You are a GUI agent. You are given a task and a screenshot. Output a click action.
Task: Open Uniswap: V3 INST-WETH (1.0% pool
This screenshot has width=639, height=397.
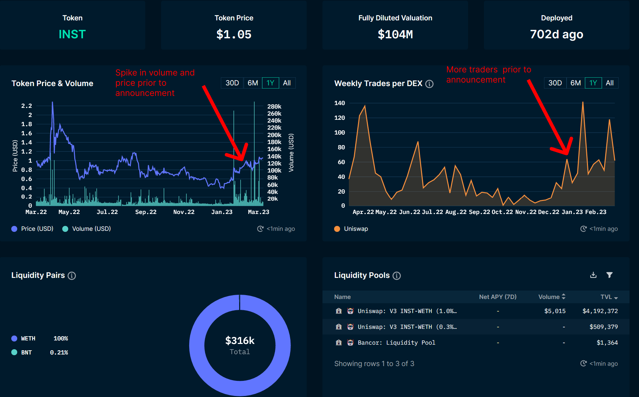coord(407,311)
